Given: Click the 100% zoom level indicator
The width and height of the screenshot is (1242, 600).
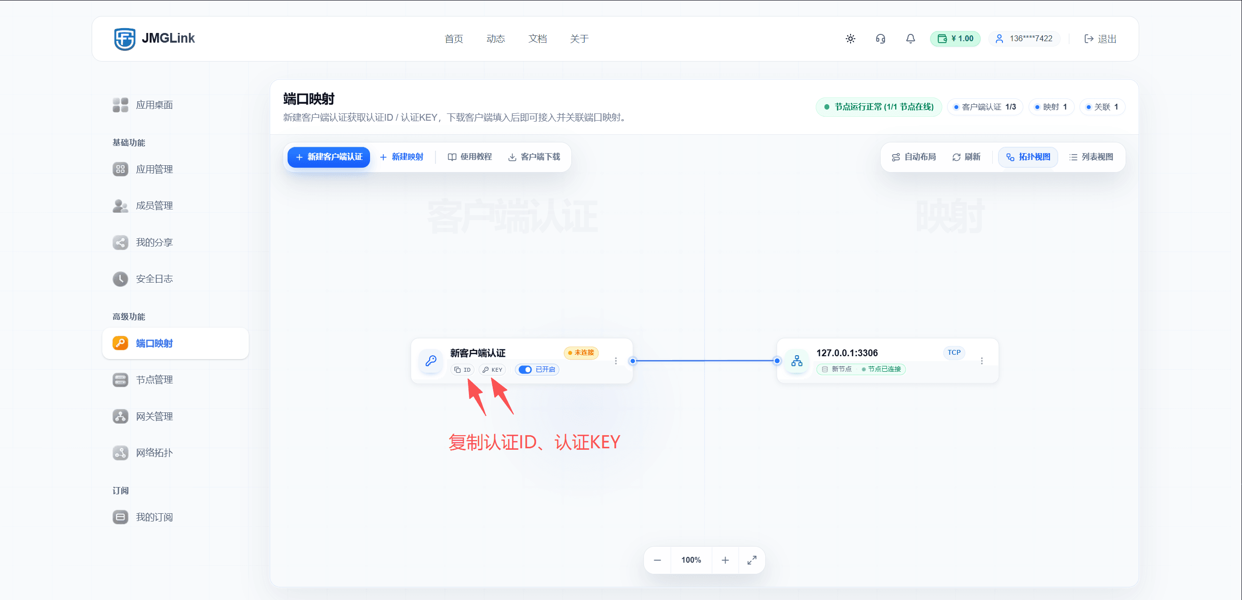Looking at the screenshot, I should coord(691,560).
